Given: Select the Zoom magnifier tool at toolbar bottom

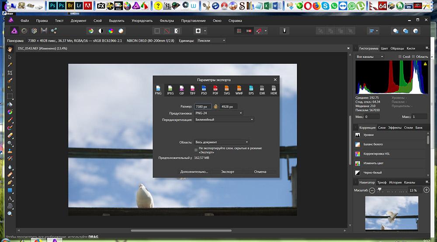Looking at the screenshot, I should tap(10, 214).
